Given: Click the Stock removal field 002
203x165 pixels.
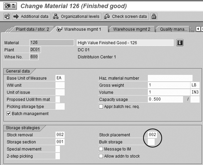Looking at the screenshot, I should click(60, 135).
